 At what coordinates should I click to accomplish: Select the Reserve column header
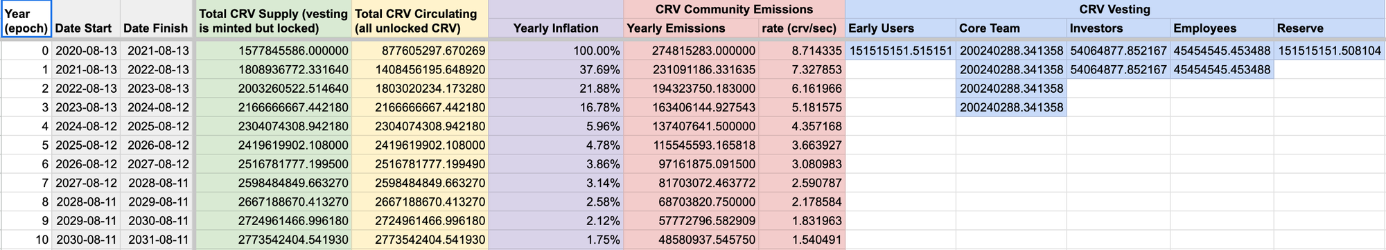1330,28
